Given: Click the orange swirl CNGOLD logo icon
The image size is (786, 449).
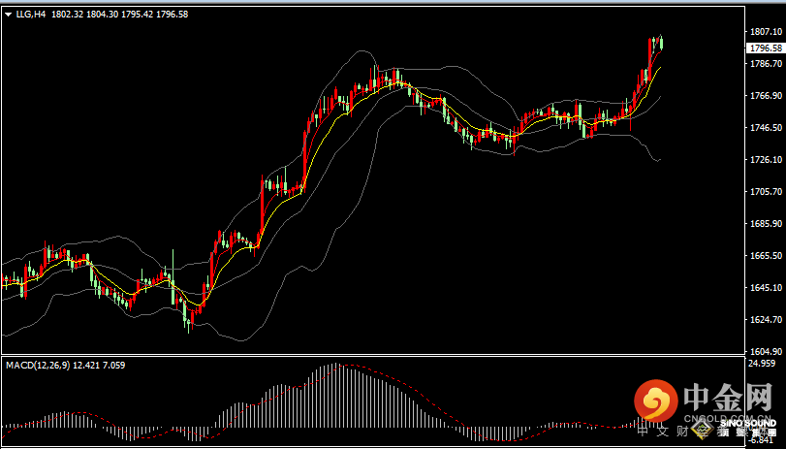Looking at the screenshot, I should pos(657,400).
